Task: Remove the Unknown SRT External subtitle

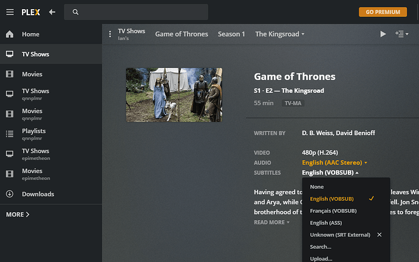Action: click(x=380, y=235)
